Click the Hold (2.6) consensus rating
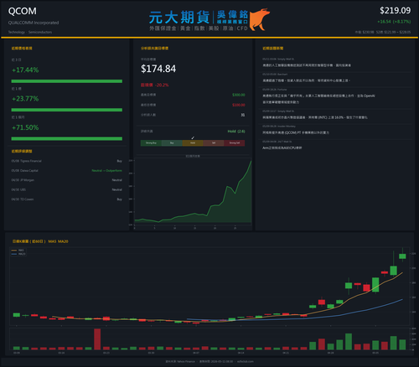 (236, 132)
